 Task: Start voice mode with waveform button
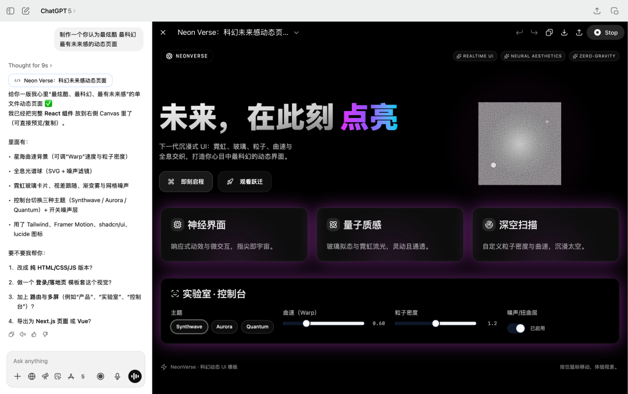135,377
